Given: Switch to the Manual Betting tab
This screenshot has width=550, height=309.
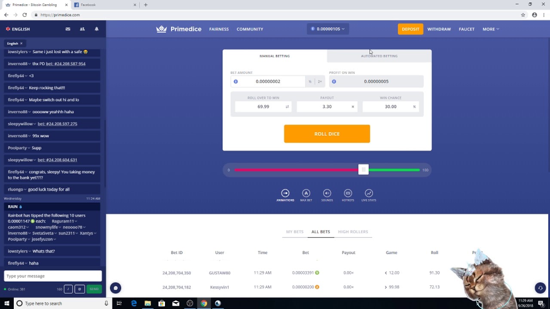Looking at the screenshot, I should pos(275,56).
